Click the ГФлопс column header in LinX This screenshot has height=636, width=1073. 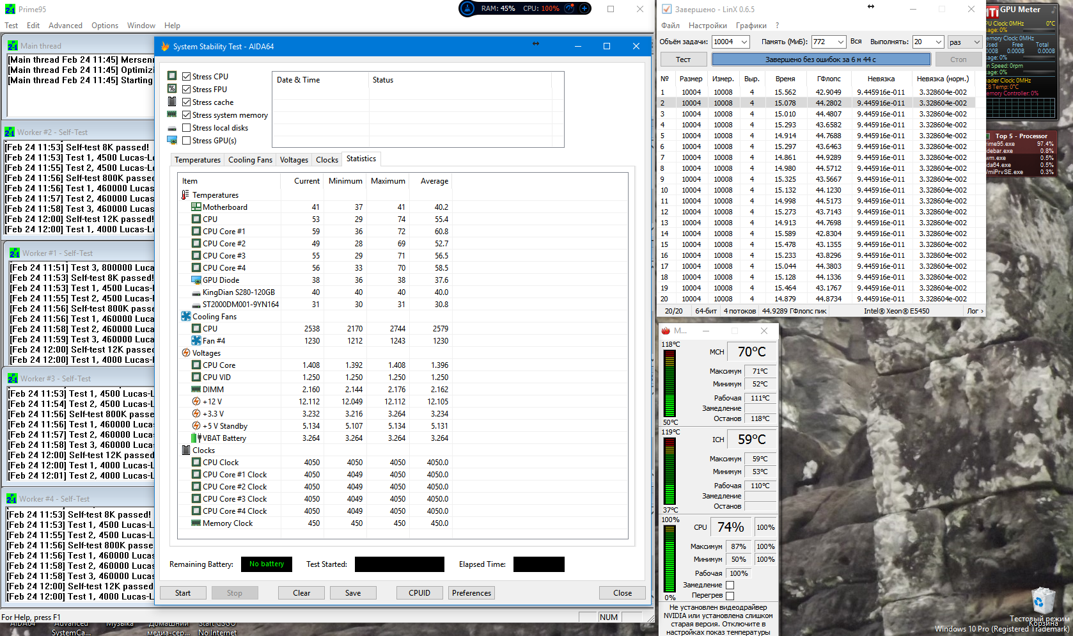pos(829,79)
